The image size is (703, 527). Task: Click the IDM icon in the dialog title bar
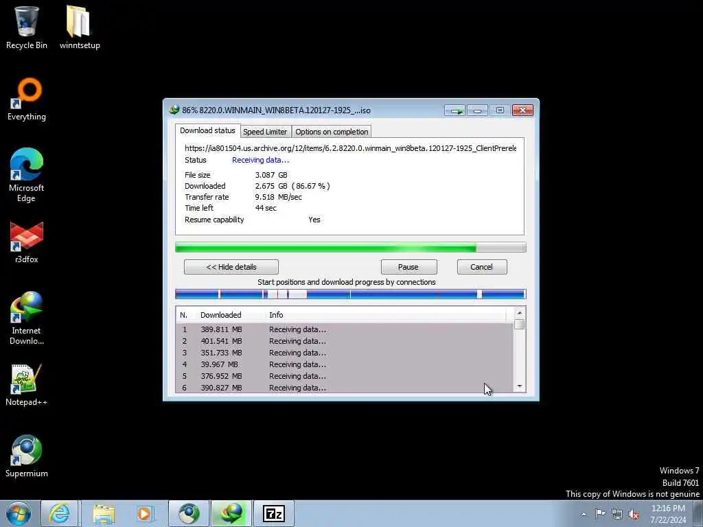click(174, 110)
